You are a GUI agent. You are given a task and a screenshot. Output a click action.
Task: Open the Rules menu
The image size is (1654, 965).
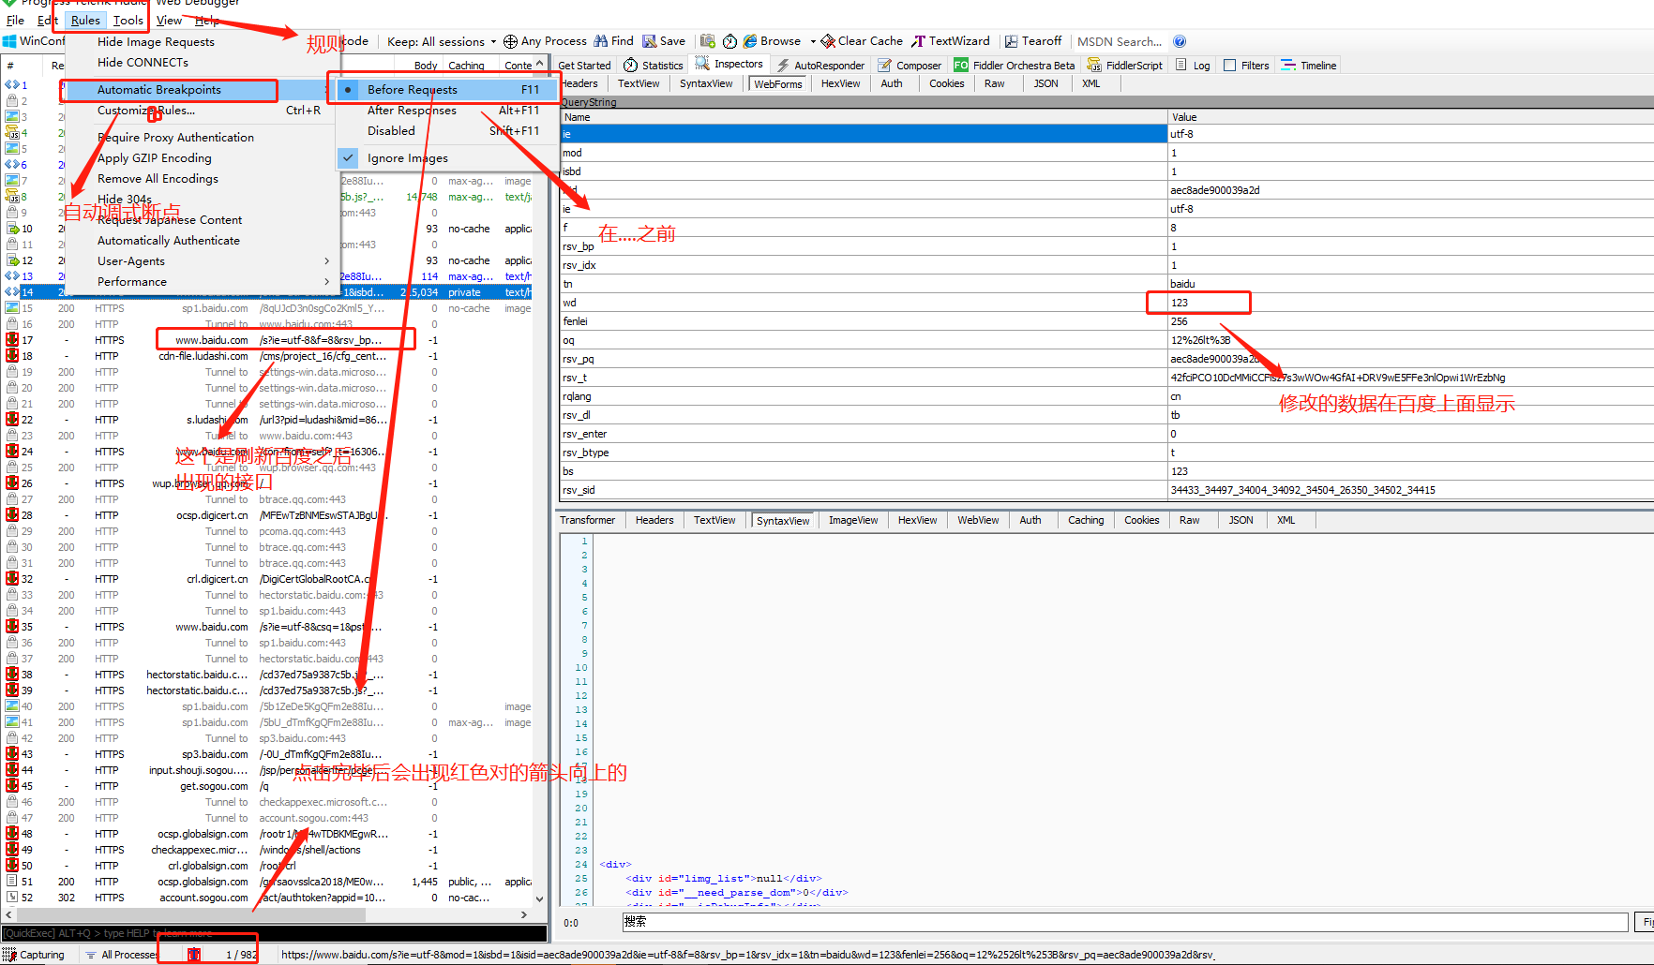click(85, 20)
